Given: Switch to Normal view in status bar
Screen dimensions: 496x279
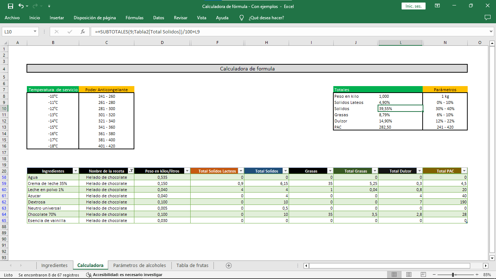Looking at the screenshot, I should coord(394,275).
